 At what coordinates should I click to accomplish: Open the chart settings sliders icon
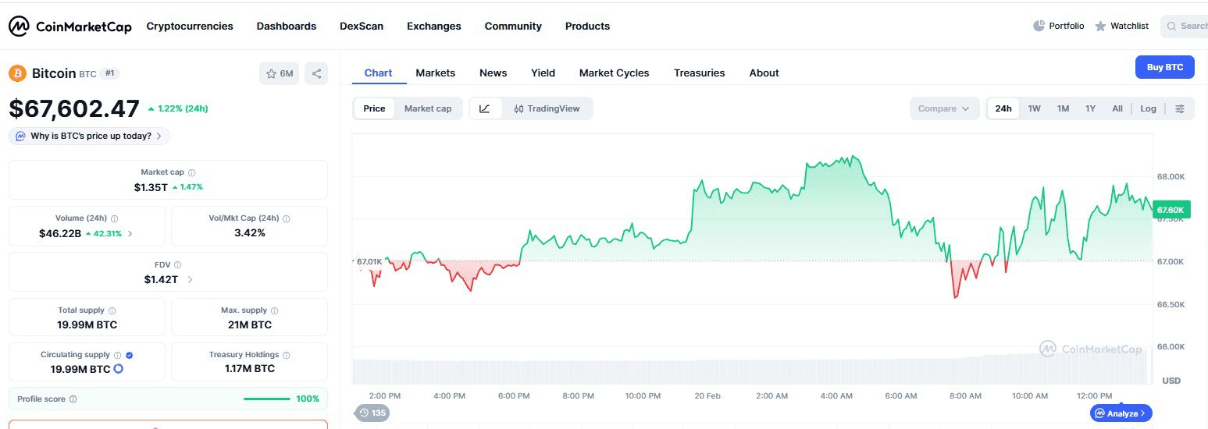[x=1180, y=108]
